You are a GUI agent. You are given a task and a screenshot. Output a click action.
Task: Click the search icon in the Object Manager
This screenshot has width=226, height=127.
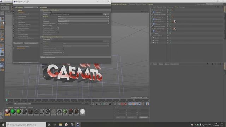[x=216, y=7]
